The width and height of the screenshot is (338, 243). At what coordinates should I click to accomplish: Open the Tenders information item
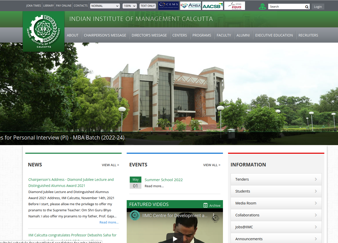(x=276, y=179)
